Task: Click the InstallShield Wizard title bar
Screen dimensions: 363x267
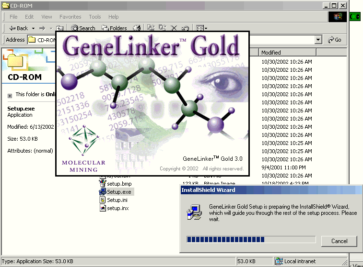Action: [x=271, y=190]
